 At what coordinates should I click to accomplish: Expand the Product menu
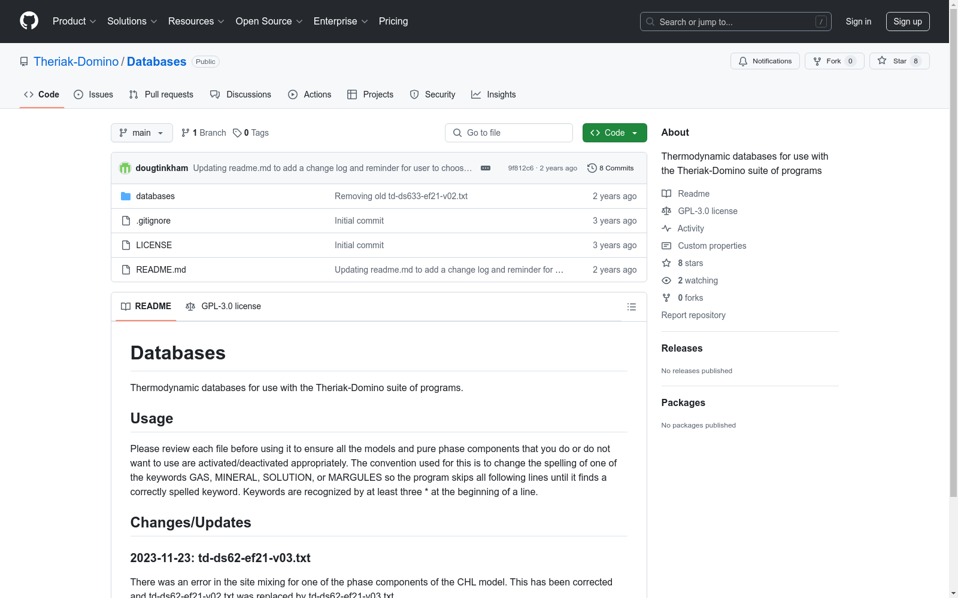click(74, 21)
